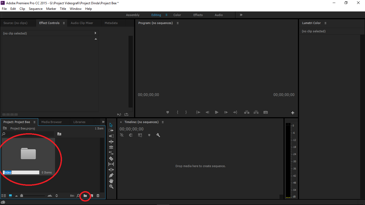Click the Video bin folder thumbnail
365x205 pixels.
(28, 153)
